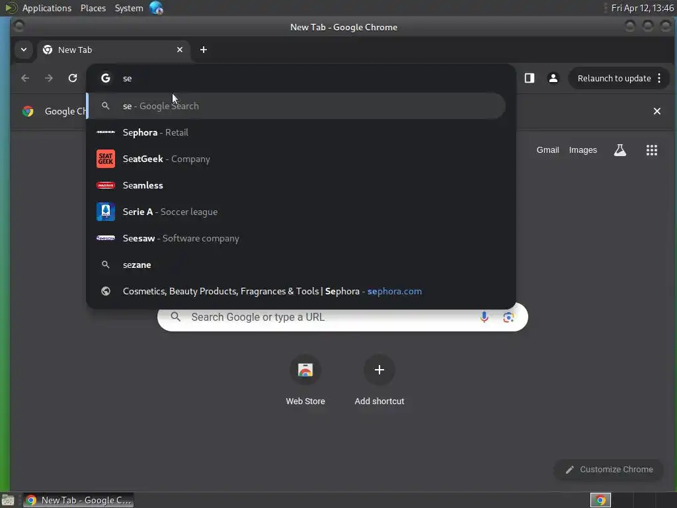Viewport: 677px width, 508px height.
Task: Open the Places menu
Action: click(93, 8)
